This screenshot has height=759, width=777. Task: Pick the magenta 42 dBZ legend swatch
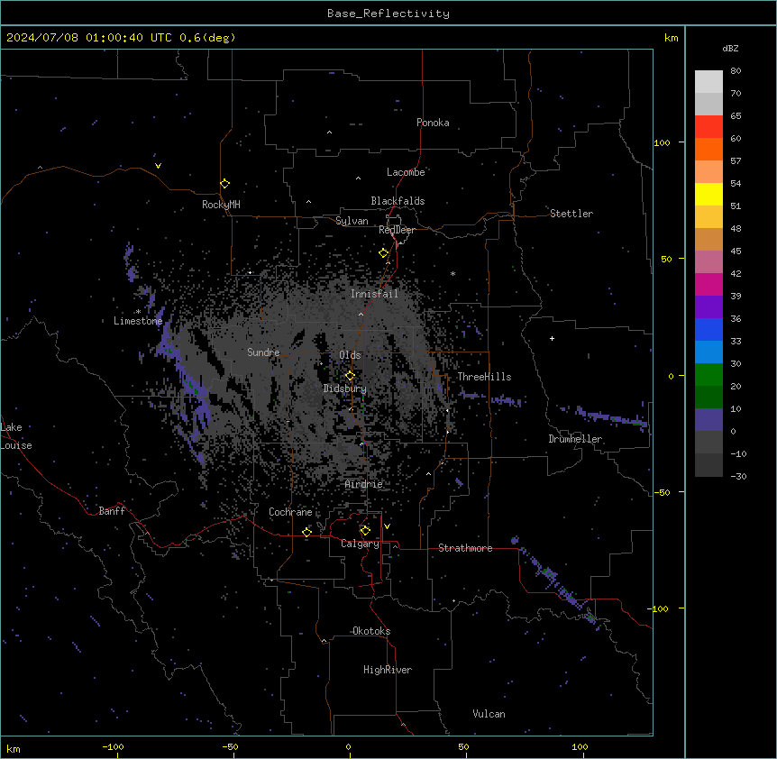tap(708, 284)
